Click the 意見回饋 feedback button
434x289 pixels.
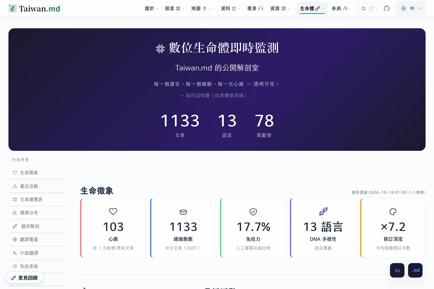pyautogui.click(x=24, y=278)
